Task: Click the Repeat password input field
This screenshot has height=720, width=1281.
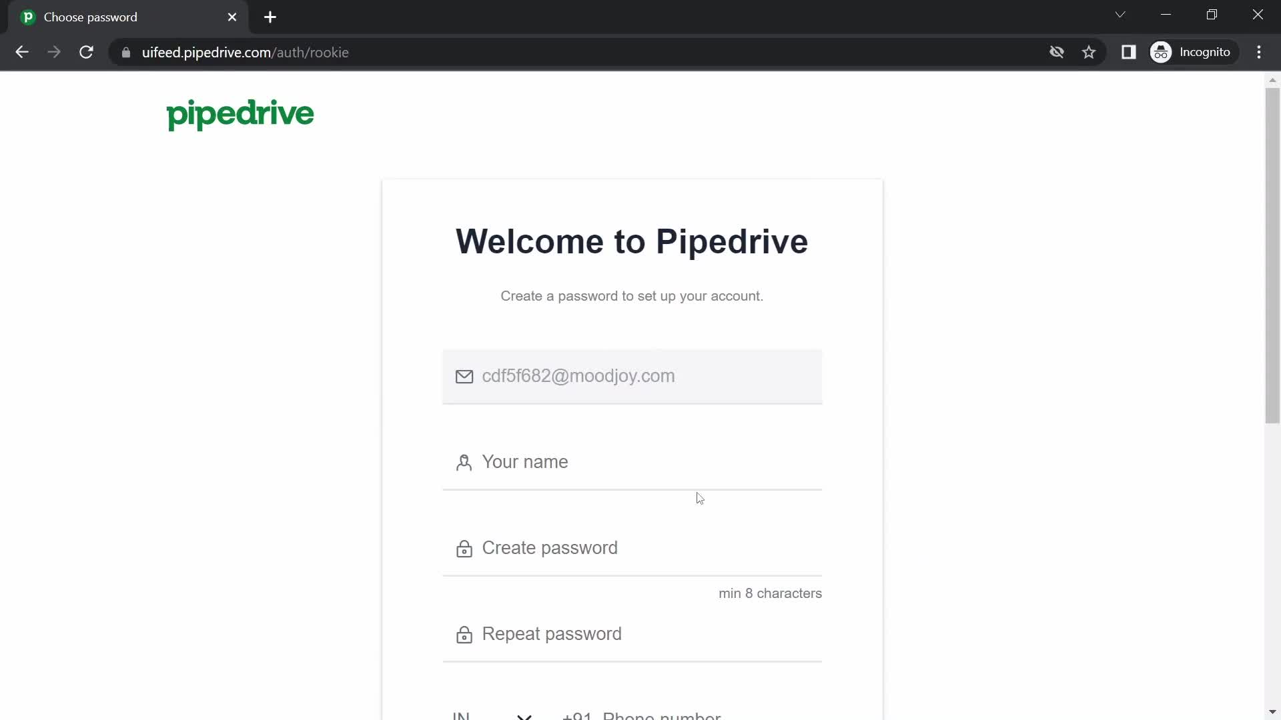Action: click(x=630, y=633)
